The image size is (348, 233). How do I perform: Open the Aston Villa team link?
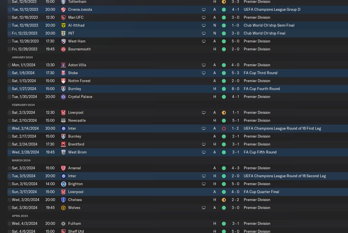coord(77,65)
